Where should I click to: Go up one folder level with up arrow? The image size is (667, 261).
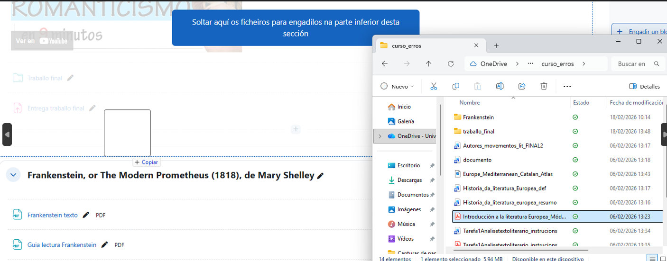coord(428,64)
